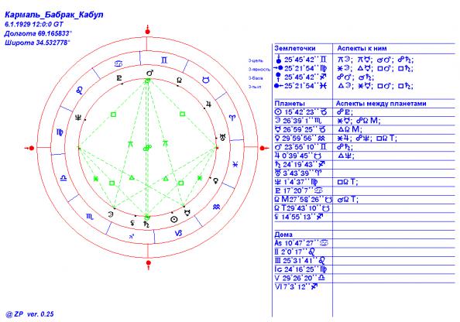This screenshot has height=322, width=460.
Task: Click the Jupiter glyph in the wheel
Action: click(x=208, y=104)
